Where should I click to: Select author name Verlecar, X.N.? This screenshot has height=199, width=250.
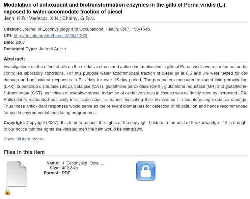(44, 18)
